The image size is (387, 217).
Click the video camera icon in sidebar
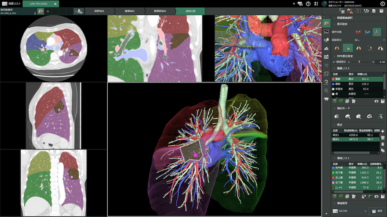pos(326,99)
